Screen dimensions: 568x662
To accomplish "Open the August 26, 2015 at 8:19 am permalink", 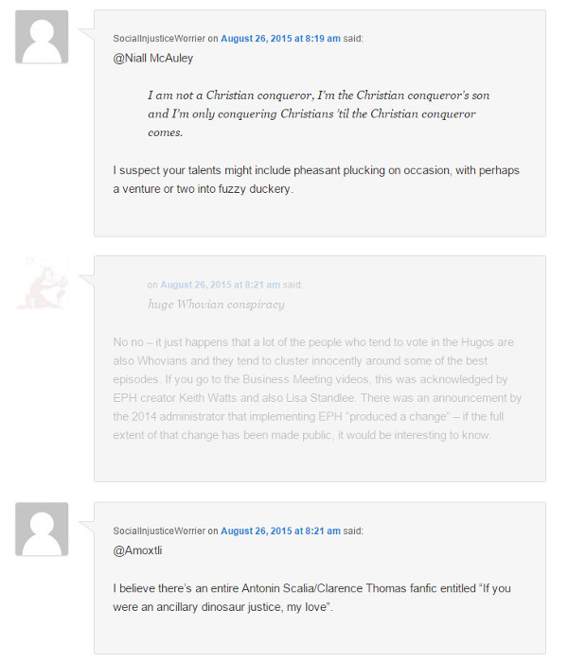I will [x=280, y=39].
